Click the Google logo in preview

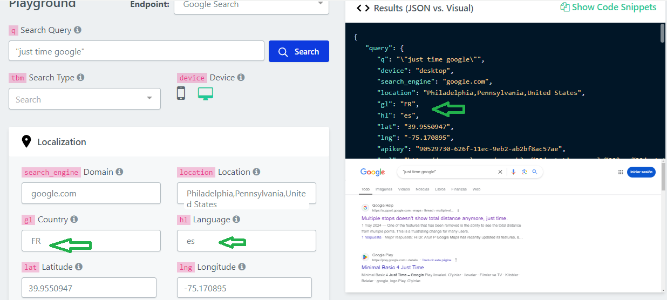point(373,172)
